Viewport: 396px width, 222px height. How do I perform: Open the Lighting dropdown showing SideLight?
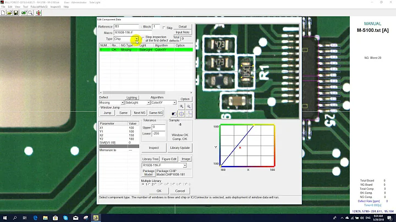tap(148, 103)
